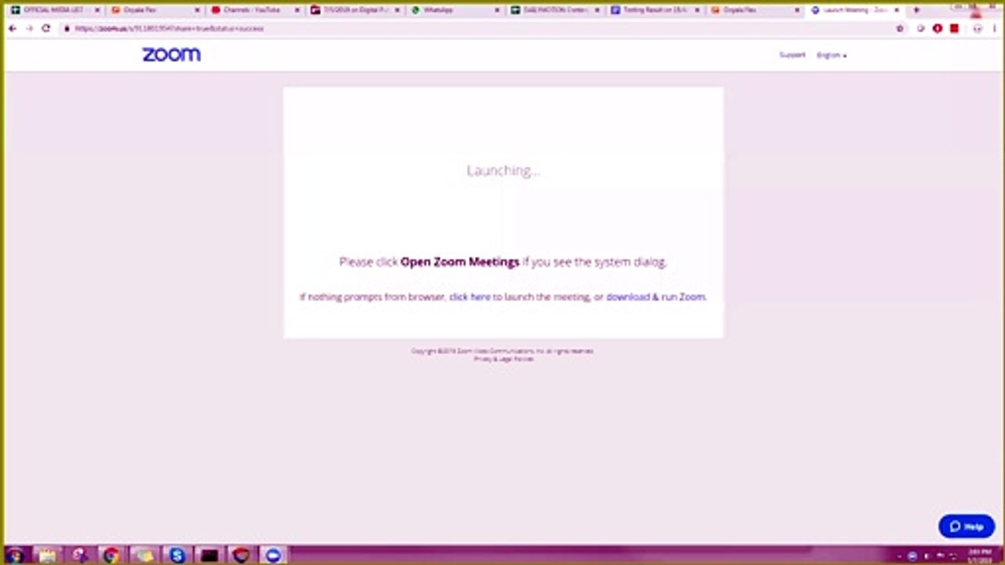Image resolution: width=1005 pixels, height=565 pixels.
Task: Open the Support link in the header
Action: coord(791,55)
